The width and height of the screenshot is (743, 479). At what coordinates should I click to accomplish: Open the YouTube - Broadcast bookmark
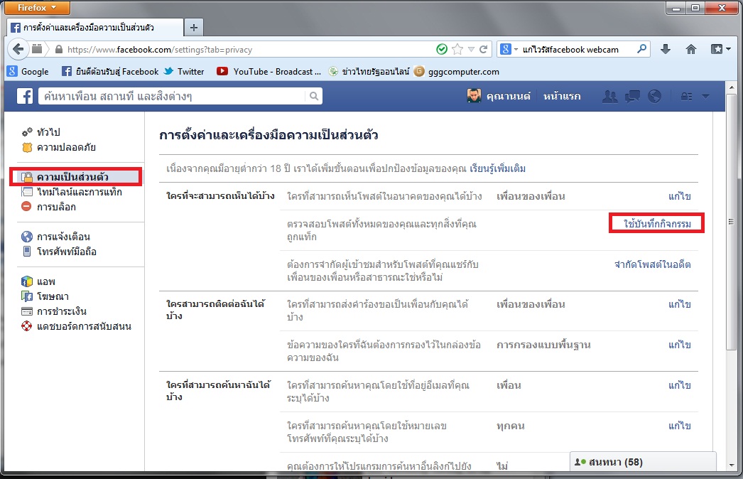pyautogui.click(x=269, y=72)
